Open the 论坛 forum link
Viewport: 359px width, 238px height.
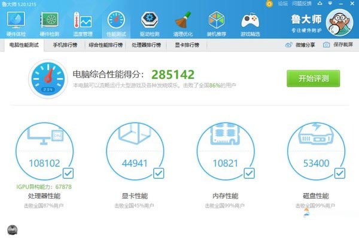(x=283, y=4)
